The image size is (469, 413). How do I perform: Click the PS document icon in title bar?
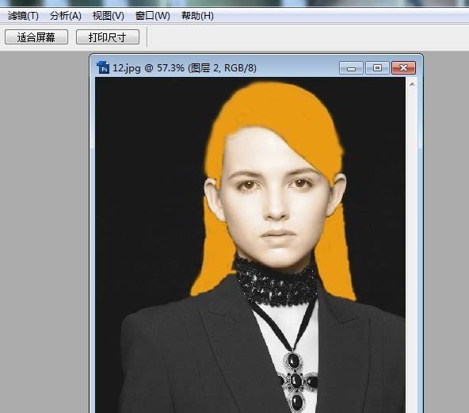[103, 67]
